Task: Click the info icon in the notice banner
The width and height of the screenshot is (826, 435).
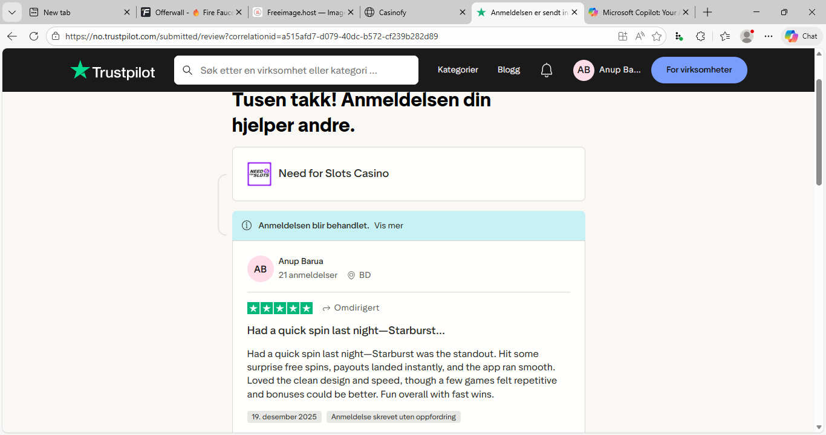Action: point(247,226)
